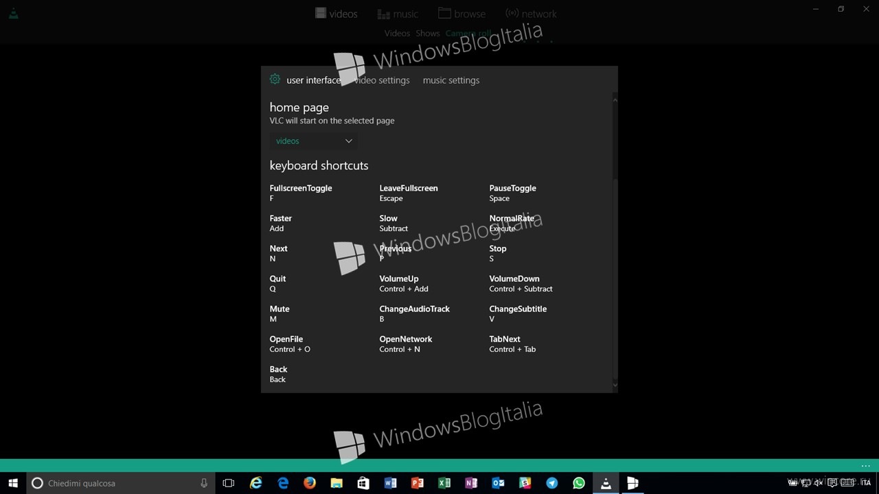Open the Windows Start menu
This screenshot has height=494, width=879.
(13, 483)
